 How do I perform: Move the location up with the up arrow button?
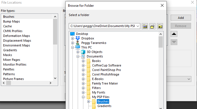tap(174, 34)
